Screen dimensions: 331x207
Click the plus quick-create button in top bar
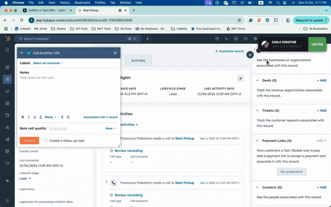point(148,39)
